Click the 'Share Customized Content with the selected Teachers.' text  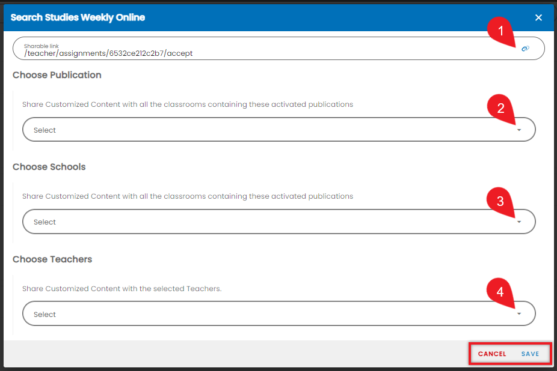point(122,289)
